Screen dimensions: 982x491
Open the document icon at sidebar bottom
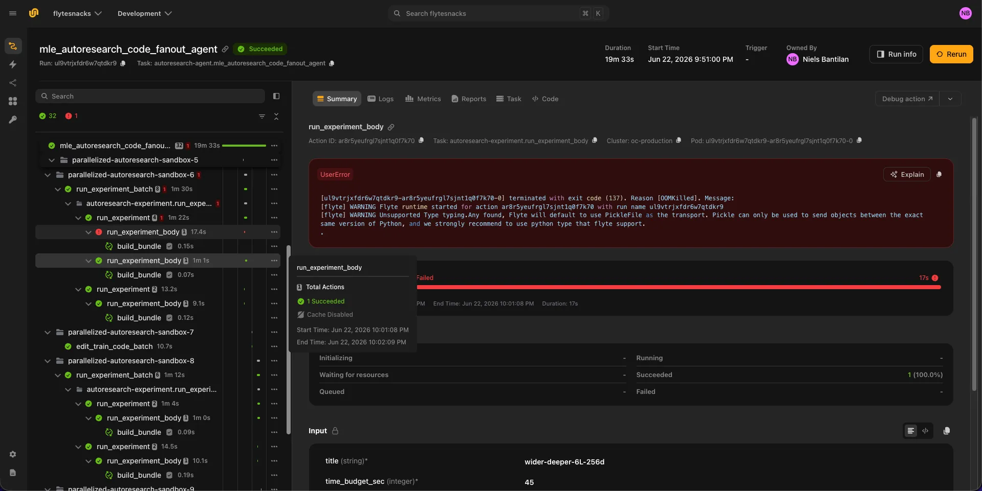tap(13, 473)
